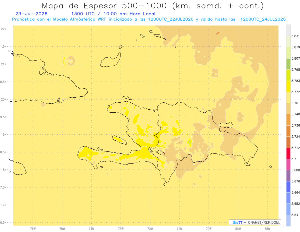The width and height of the screenshot is (300, 232).
Task: Click the legend value 5.664
Action: click(296, 192)
